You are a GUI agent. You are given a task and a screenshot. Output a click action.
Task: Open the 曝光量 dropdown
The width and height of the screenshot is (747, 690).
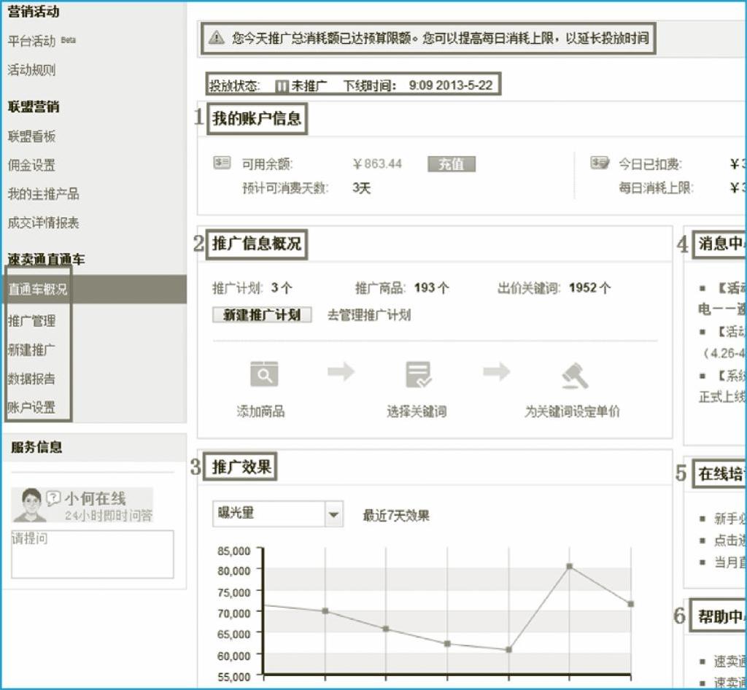point(278,513)
